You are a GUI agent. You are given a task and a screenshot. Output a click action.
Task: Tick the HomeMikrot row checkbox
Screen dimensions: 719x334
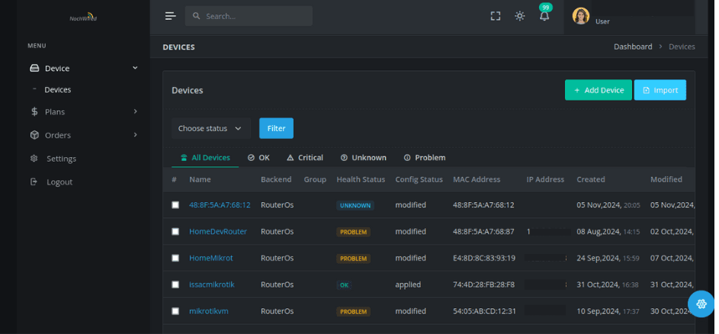point(175,259)
